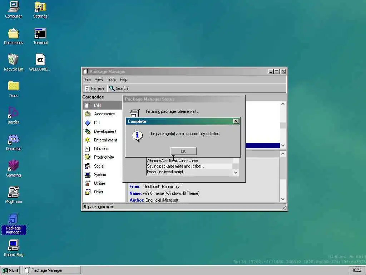Launch the Terminal desktop shortcut

(40, 36)
